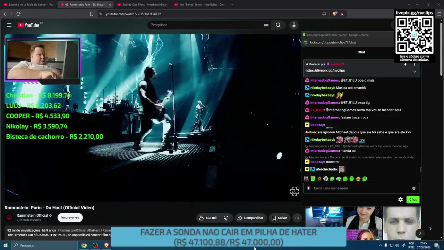Open the YouTube guide hamburger menu
Viewport: 444px width, 250px height.
point(9,25)
